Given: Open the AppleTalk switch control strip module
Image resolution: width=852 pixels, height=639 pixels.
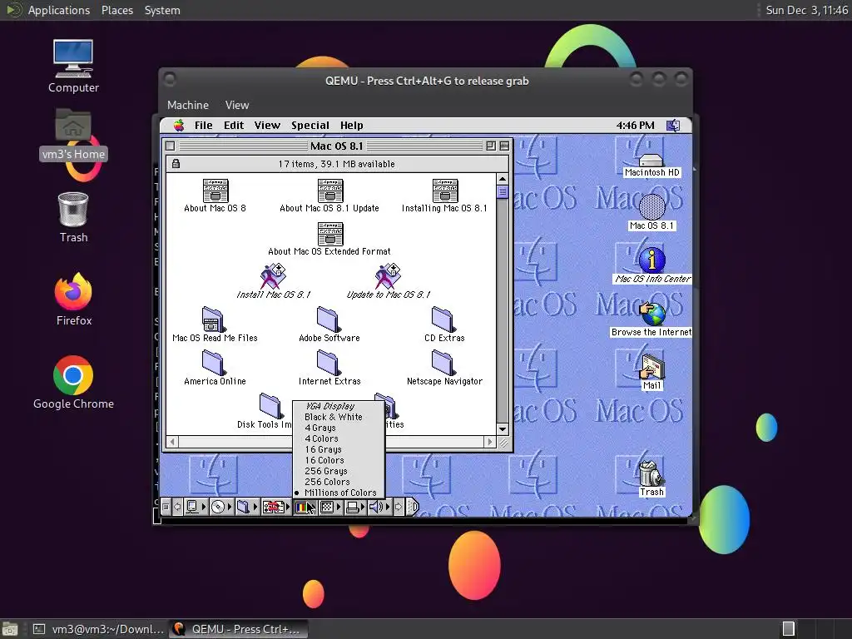Looking at the screenshot, I should tap(196, 507).
